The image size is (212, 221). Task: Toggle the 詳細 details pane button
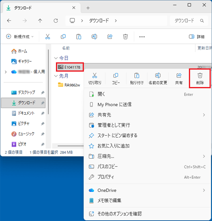pyautogui.click(x=197, y=37)
